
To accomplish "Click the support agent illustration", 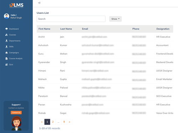I will click(x=16, y=123).
